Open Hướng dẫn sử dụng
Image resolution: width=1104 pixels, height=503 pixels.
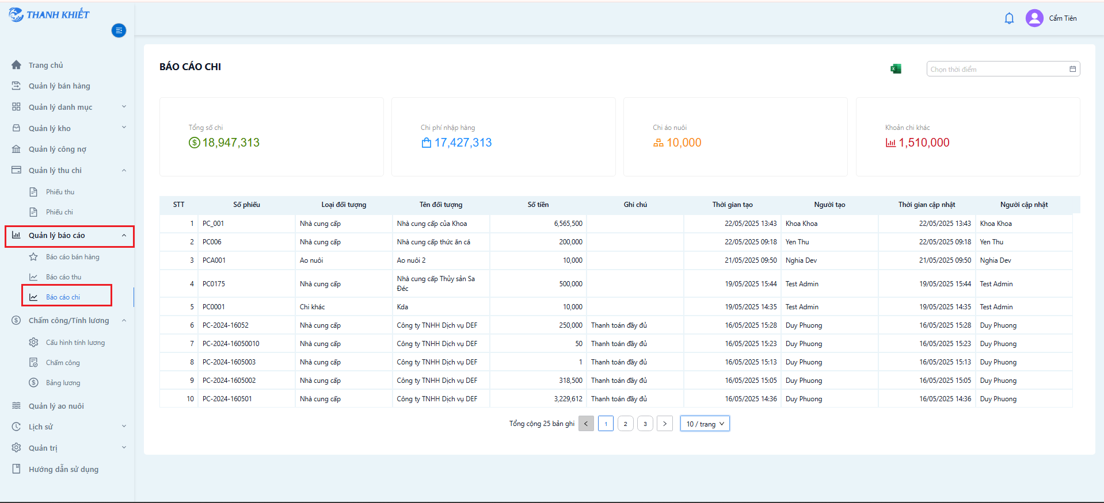pyautogui.click(x=63, y=469)
